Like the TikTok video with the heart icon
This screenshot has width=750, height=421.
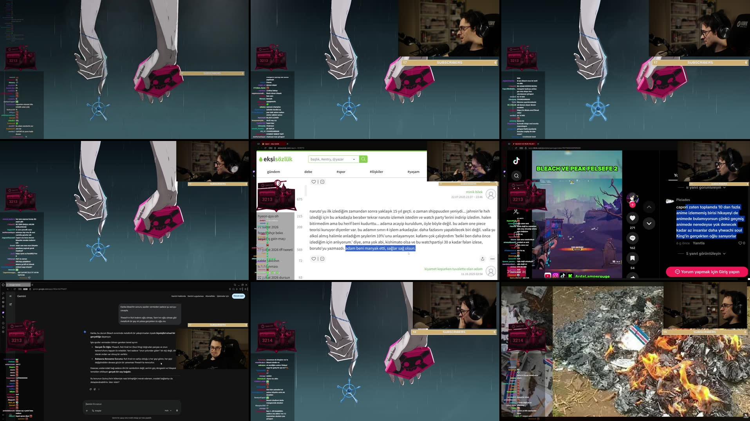(633, 219)
